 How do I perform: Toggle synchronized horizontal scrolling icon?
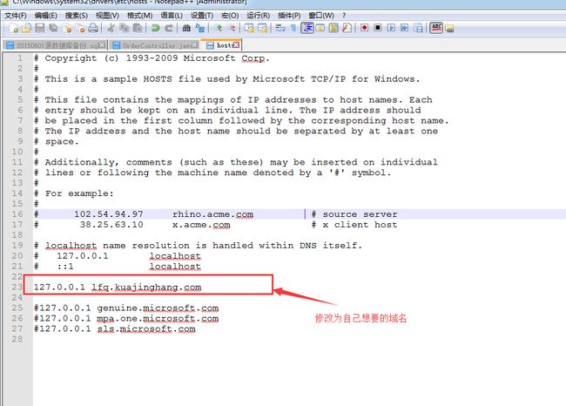tap(262, 28)
